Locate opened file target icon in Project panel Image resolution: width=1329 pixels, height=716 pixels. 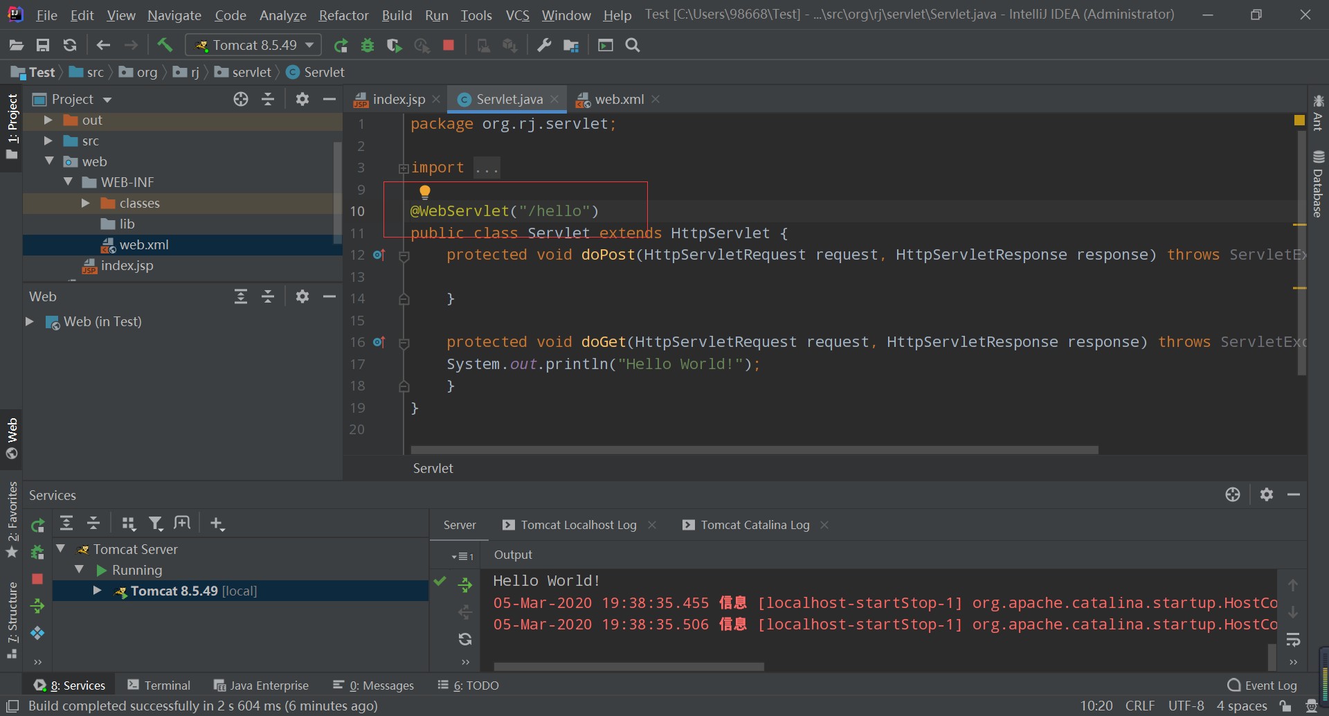click(241, 100)
